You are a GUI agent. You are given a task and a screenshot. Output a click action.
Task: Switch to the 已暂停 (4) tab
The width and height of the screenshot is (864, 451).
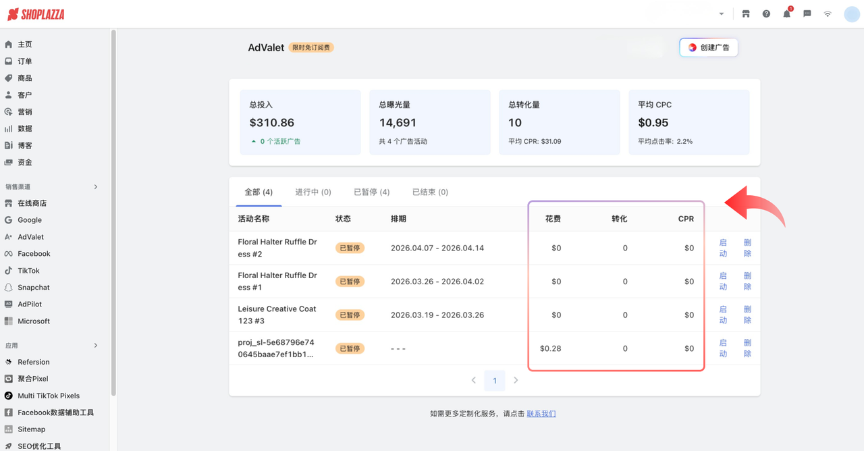(371, 192)
